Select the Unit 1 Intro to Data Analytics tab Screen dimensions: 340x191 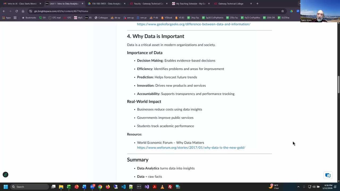[x=64, y=4]
